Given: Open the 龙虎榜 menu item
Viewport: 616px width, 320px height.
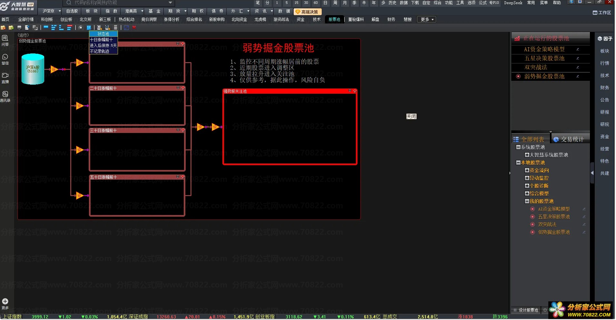Looking at the screenshot, I should (x=260, y=20).
